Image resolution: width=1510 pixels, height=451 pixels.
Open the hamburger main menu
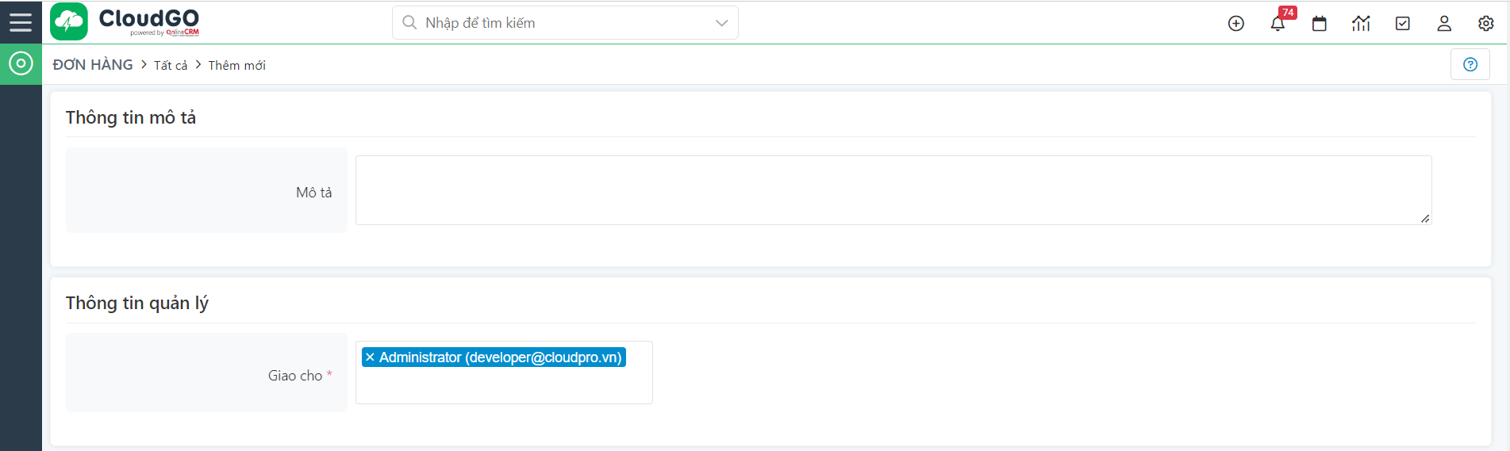(21, 22)
